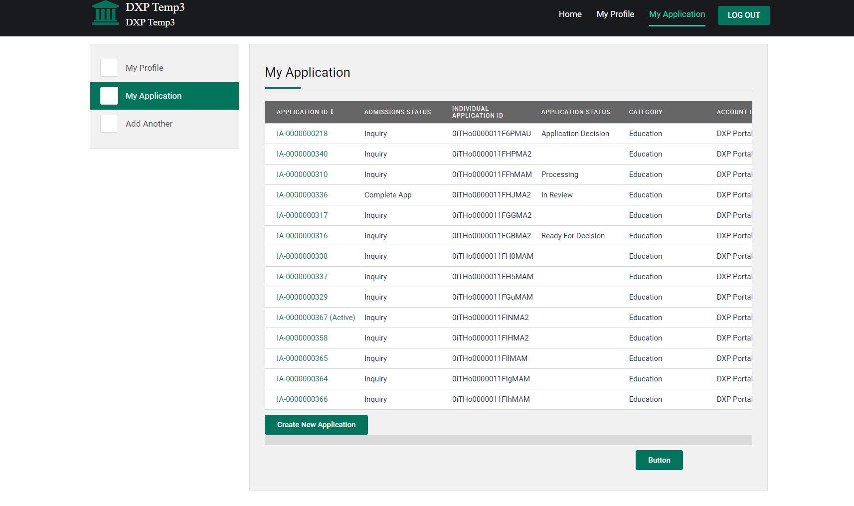The image size is (854, 506).
Task: Open application IA-0000000366 link
Action: [302, 399]
